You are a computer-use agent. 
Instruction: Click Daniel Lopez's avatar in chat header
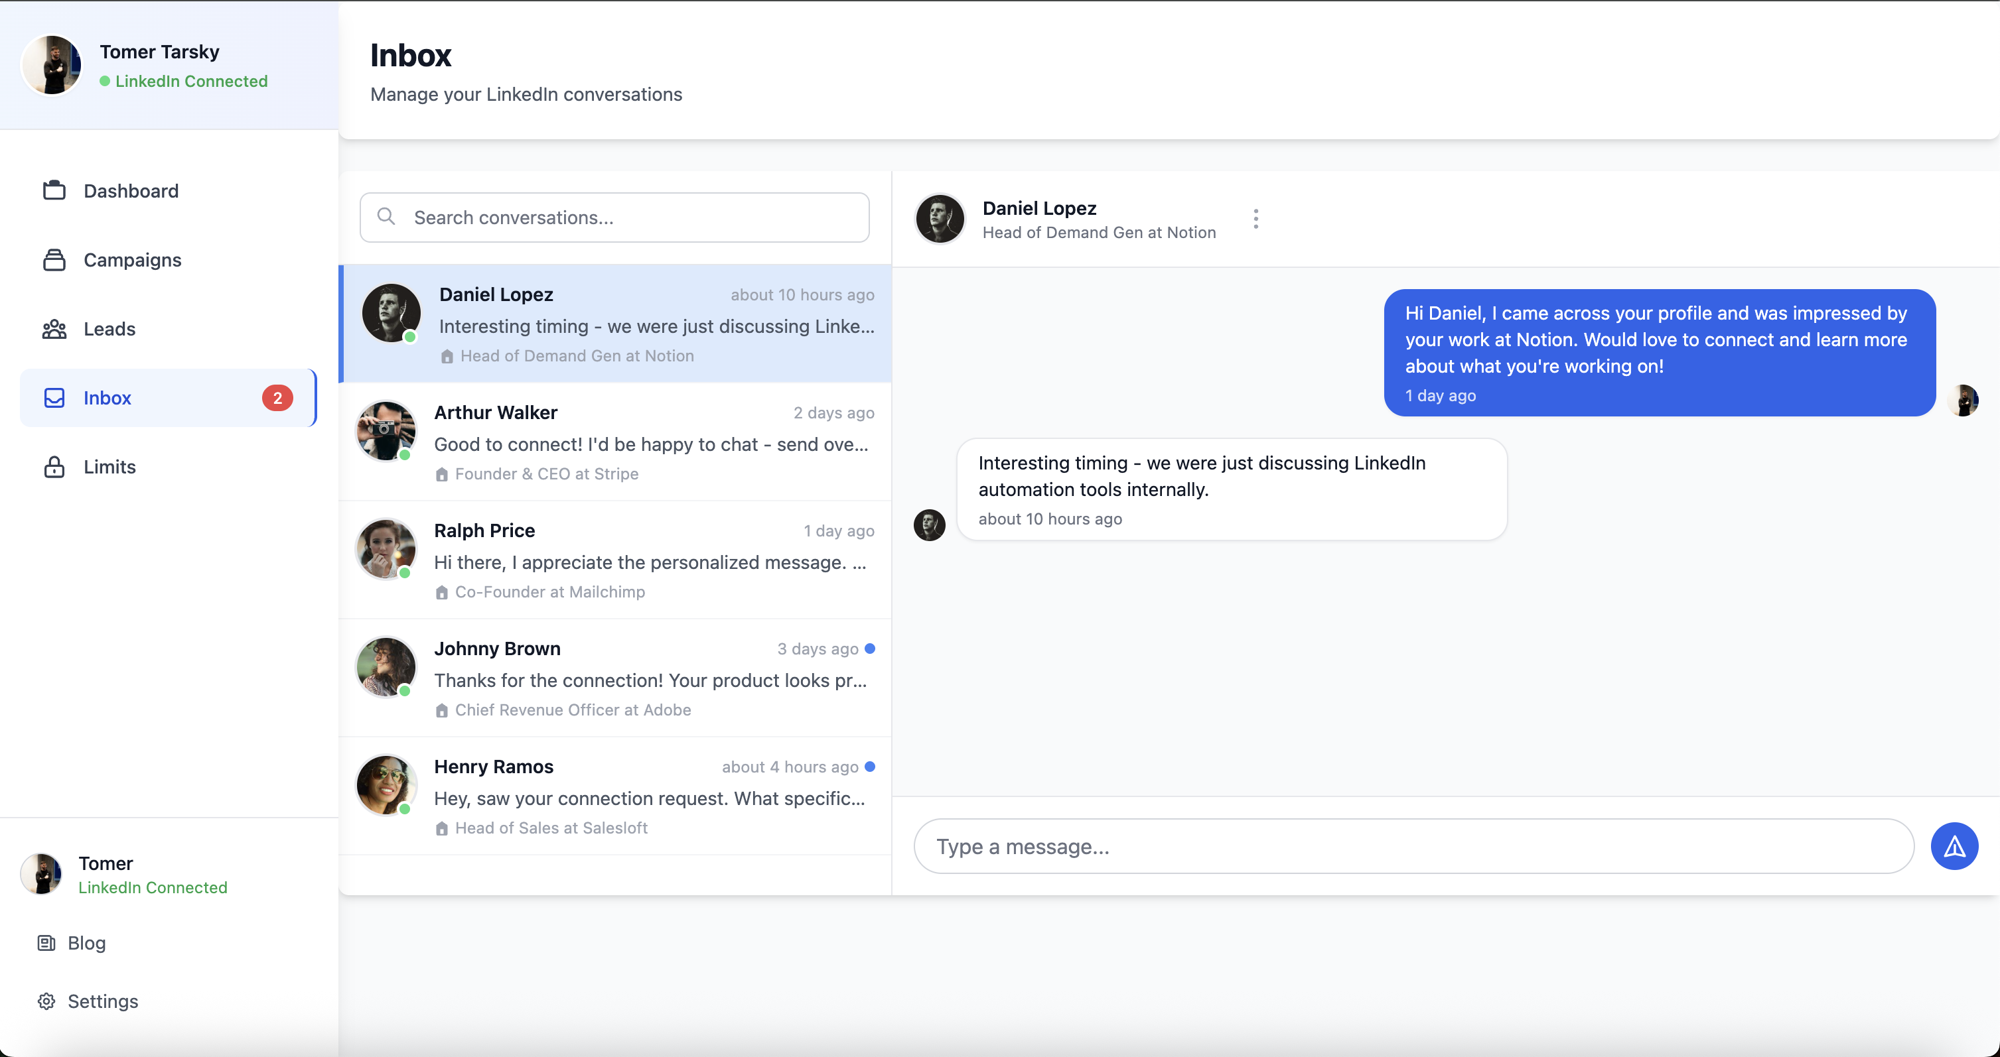(940, 219)
